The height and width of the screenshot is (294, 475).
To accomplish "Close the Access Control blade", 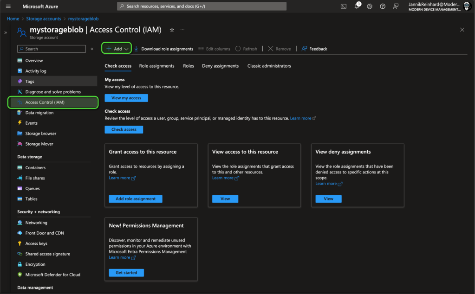I will 462,30.
